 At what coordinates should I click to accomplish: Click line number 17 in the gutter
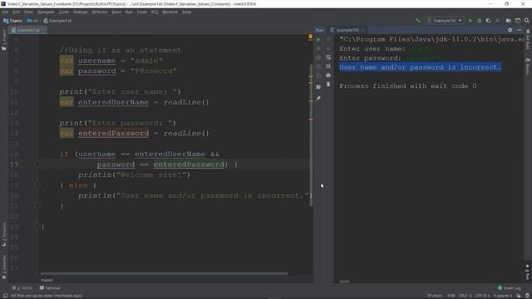14,164
